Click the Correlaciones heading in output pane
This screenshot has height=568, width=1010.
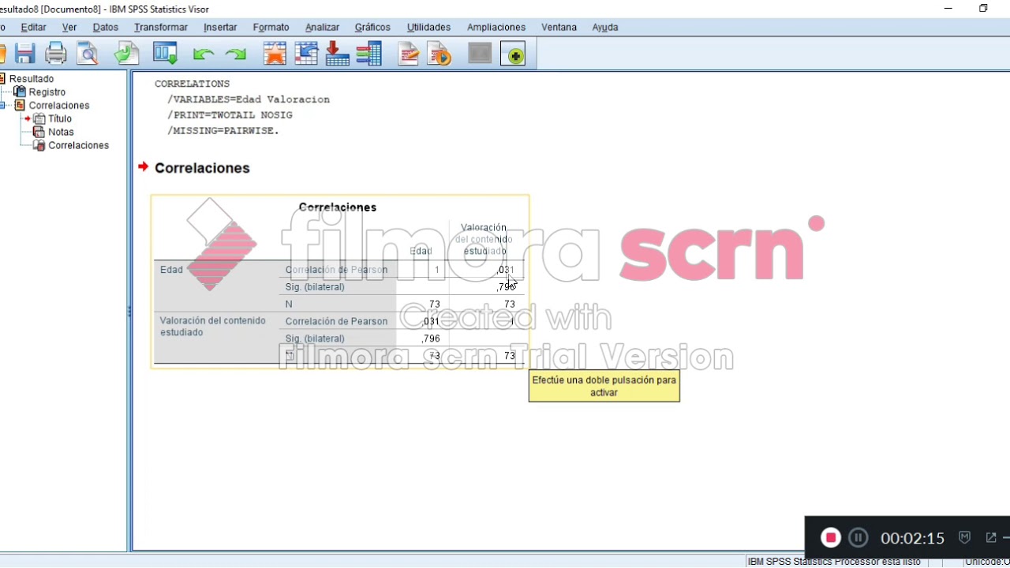[x=202, y=168]
